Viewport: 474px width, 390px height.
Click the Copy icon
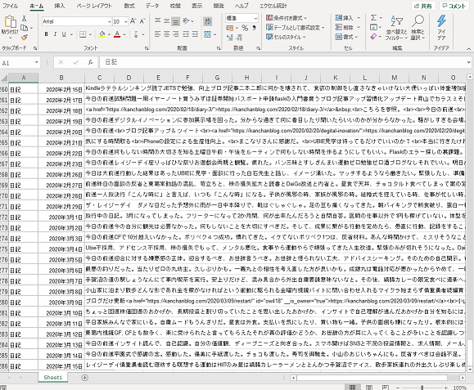(x=24, y=28)
